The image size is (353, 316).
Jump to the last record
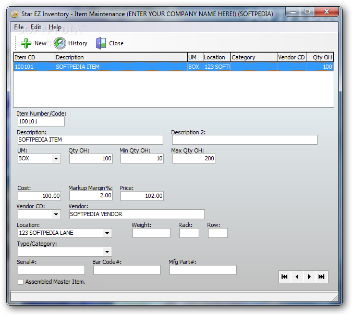[x=322, y=276]
